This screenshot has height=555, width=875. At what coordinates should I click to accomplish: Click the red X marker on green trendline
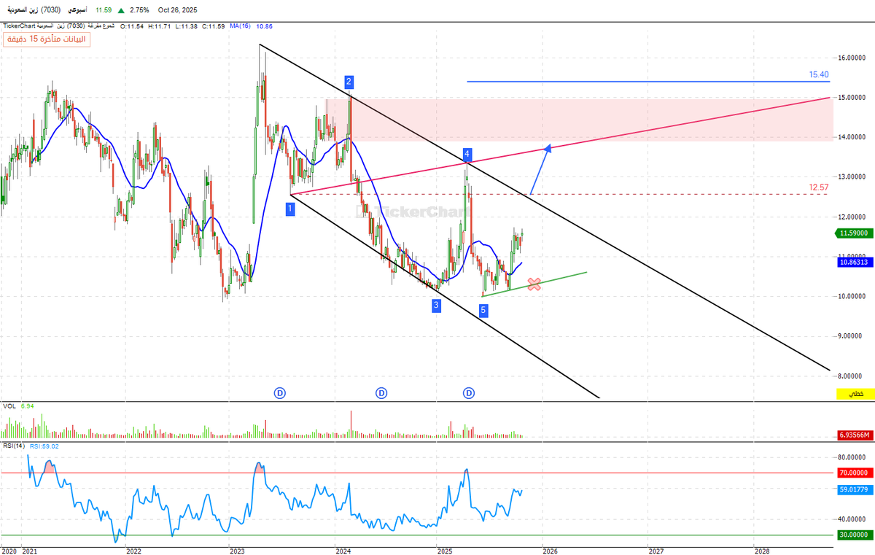[534, 284]
